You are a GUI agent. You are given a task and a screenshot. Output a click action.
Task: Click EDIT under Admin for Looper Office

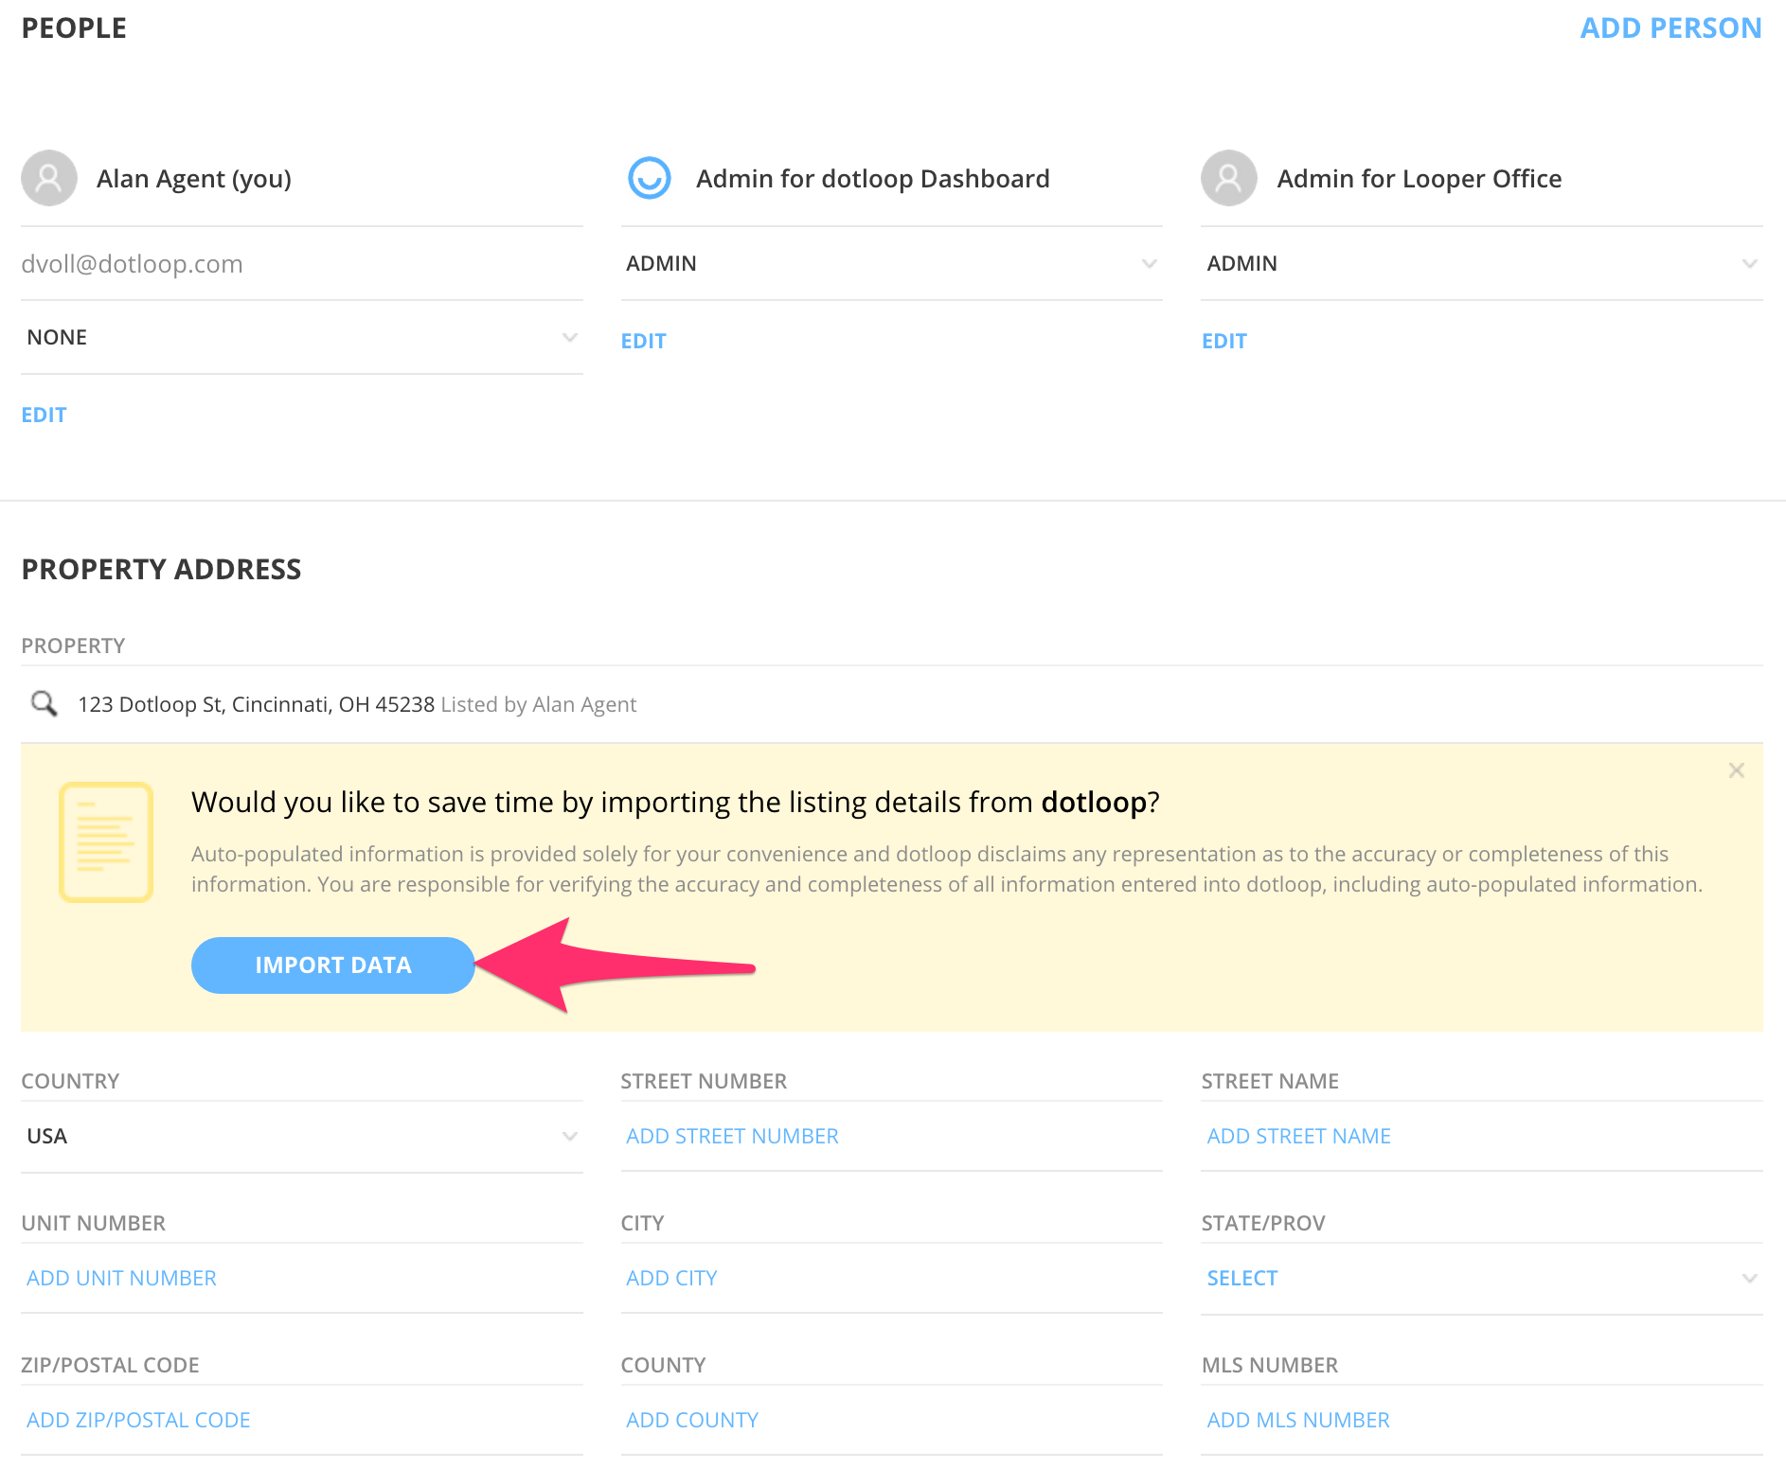pyautogui.click(x=1224, y=342)
